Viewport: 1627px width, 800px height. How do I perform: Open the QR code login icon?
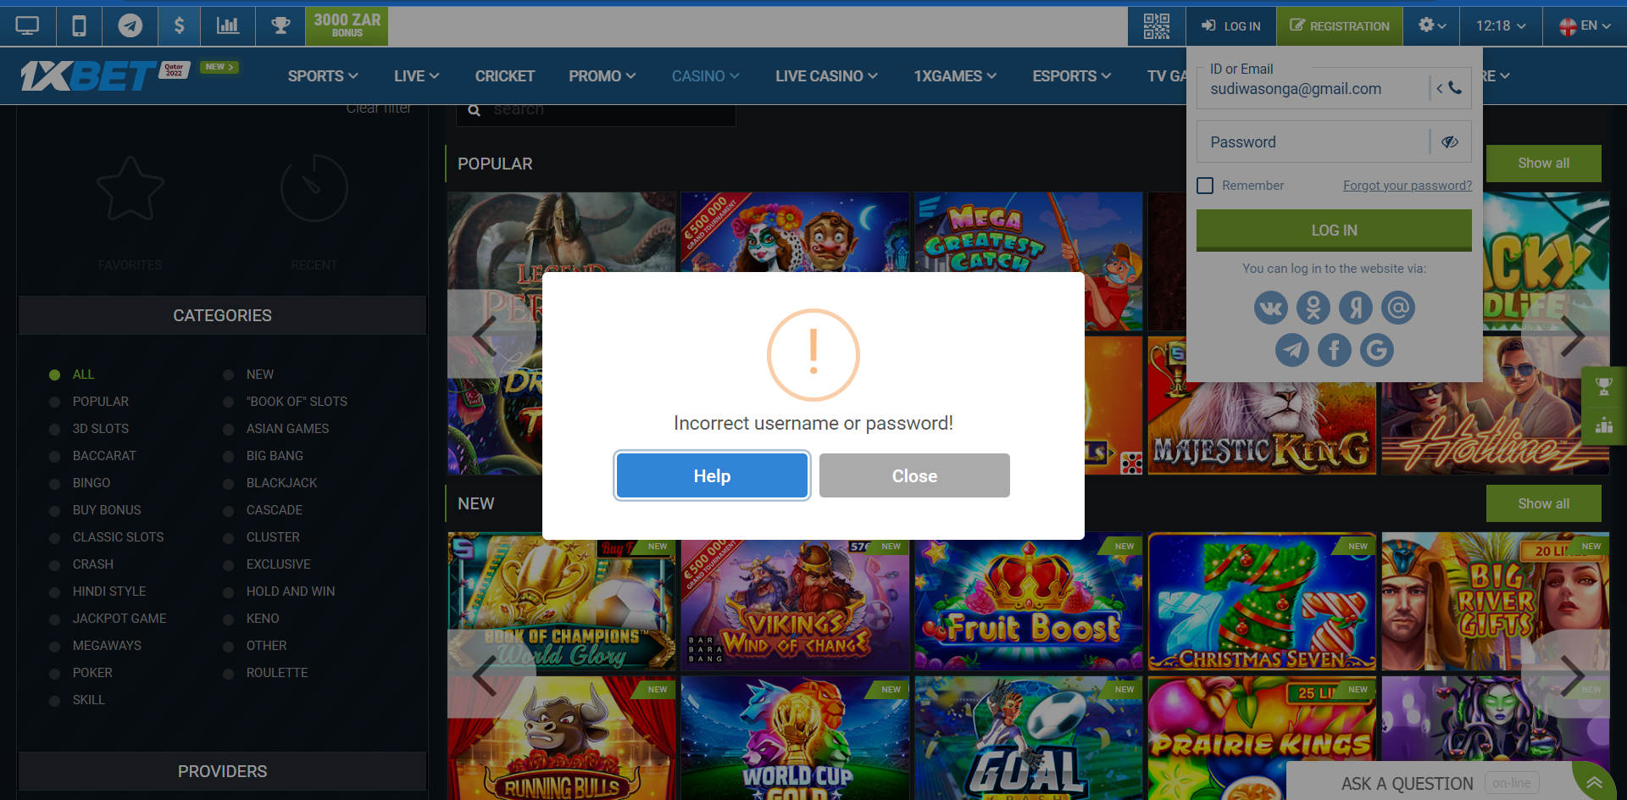pos(1157,26)
